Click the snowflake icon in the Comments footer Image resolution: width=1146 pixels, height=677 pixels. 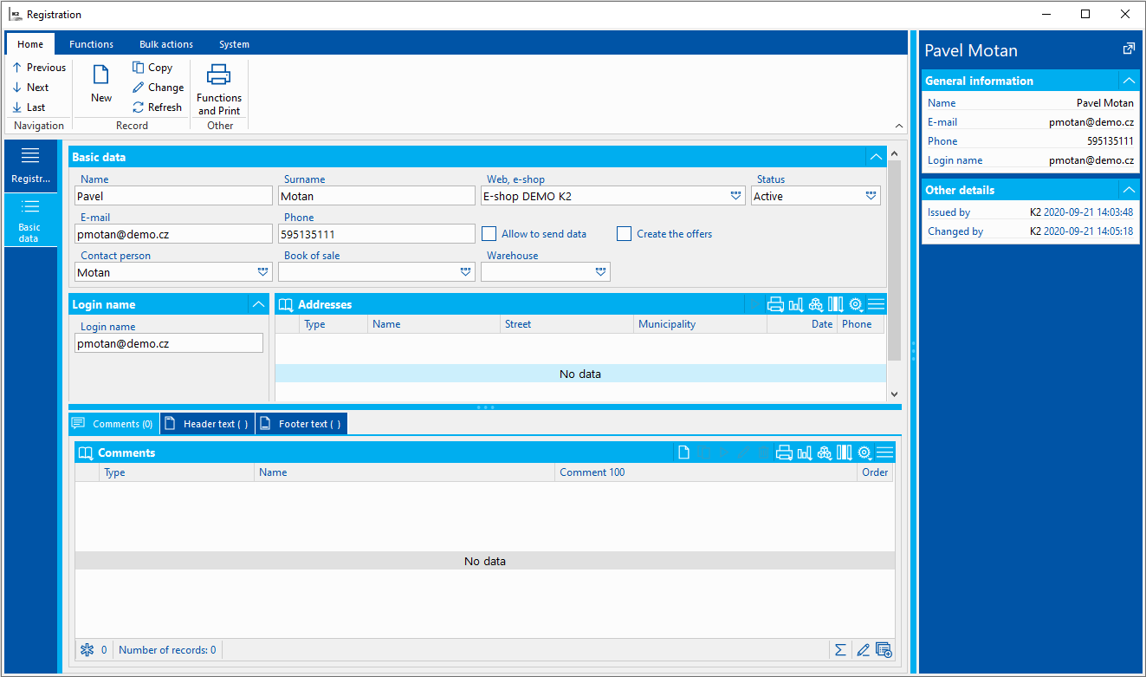tap(87, 650)
